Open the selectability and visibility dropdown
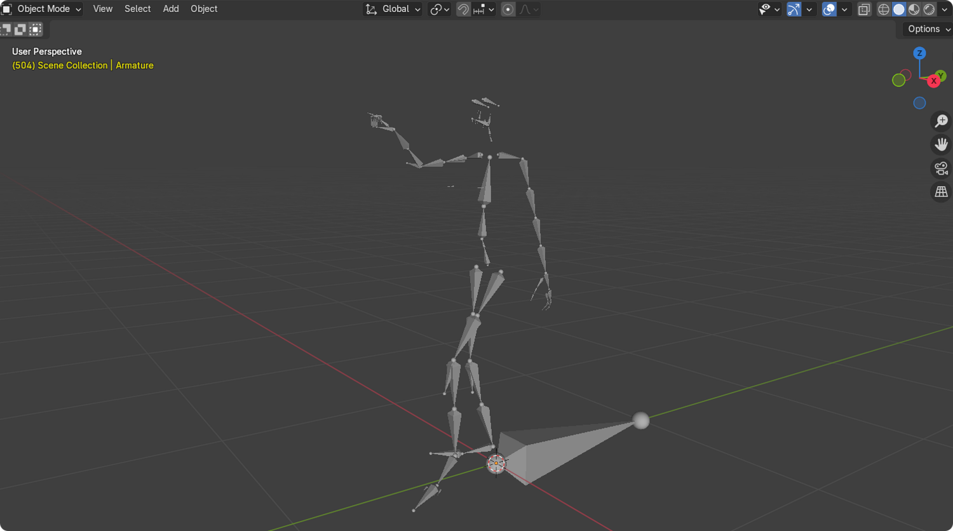 click(x=769, y=9)
